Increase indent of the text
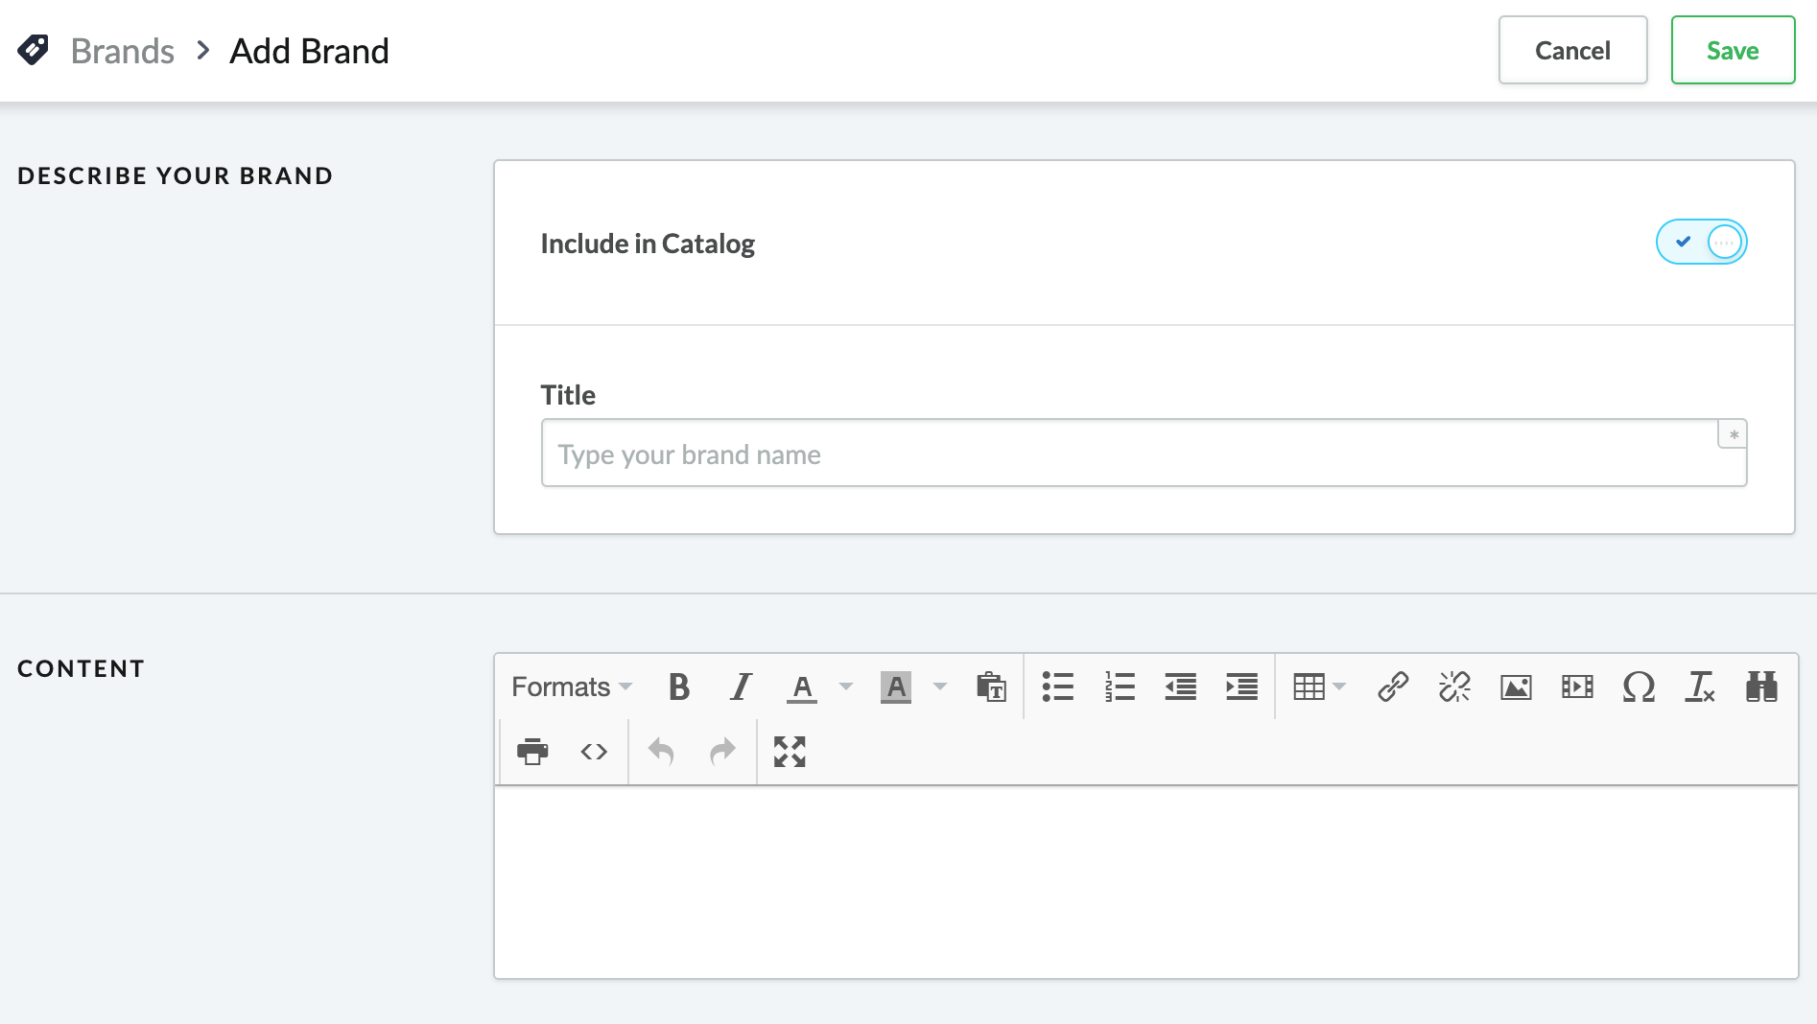Screen dimensions: 1817x1024 (1241, 687)
